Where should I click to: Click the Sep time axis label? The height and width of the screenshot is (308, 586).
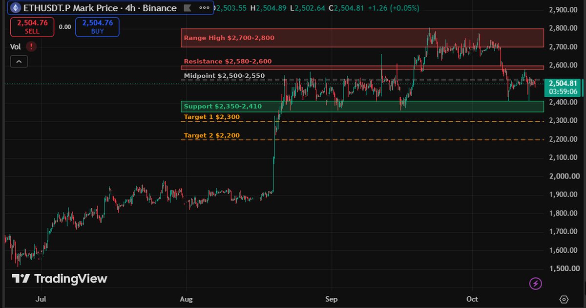point(332,299)
